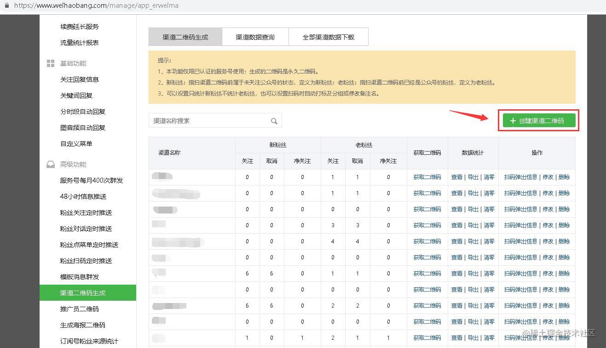This screenshot has height=348, width=606.
Task: Select 关键词回复 in the sidebar
Action: 76,95
